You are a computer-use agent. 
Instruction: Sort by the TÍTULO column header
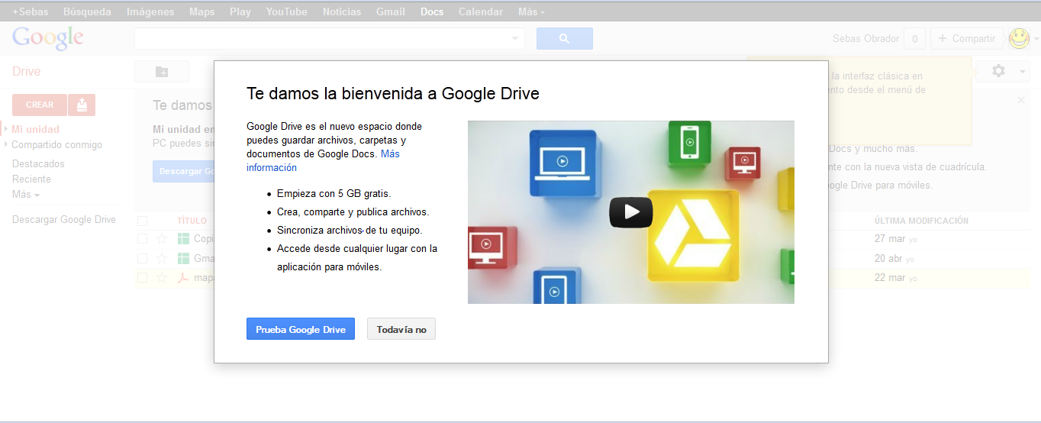click(x=192, y=221)
